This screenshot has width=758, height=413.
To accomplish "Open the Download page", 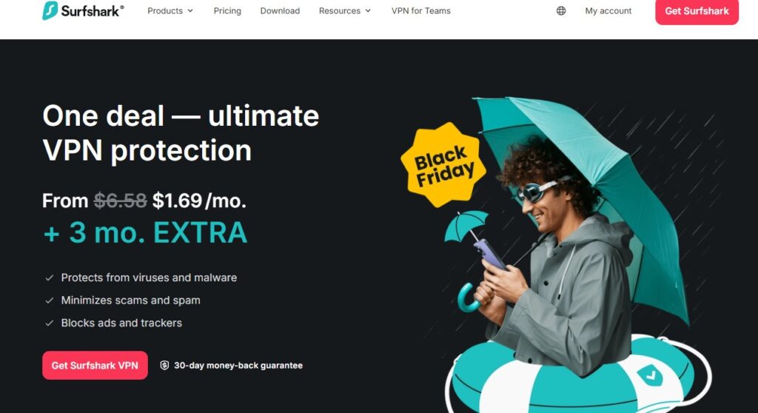I will coord(280,10).
